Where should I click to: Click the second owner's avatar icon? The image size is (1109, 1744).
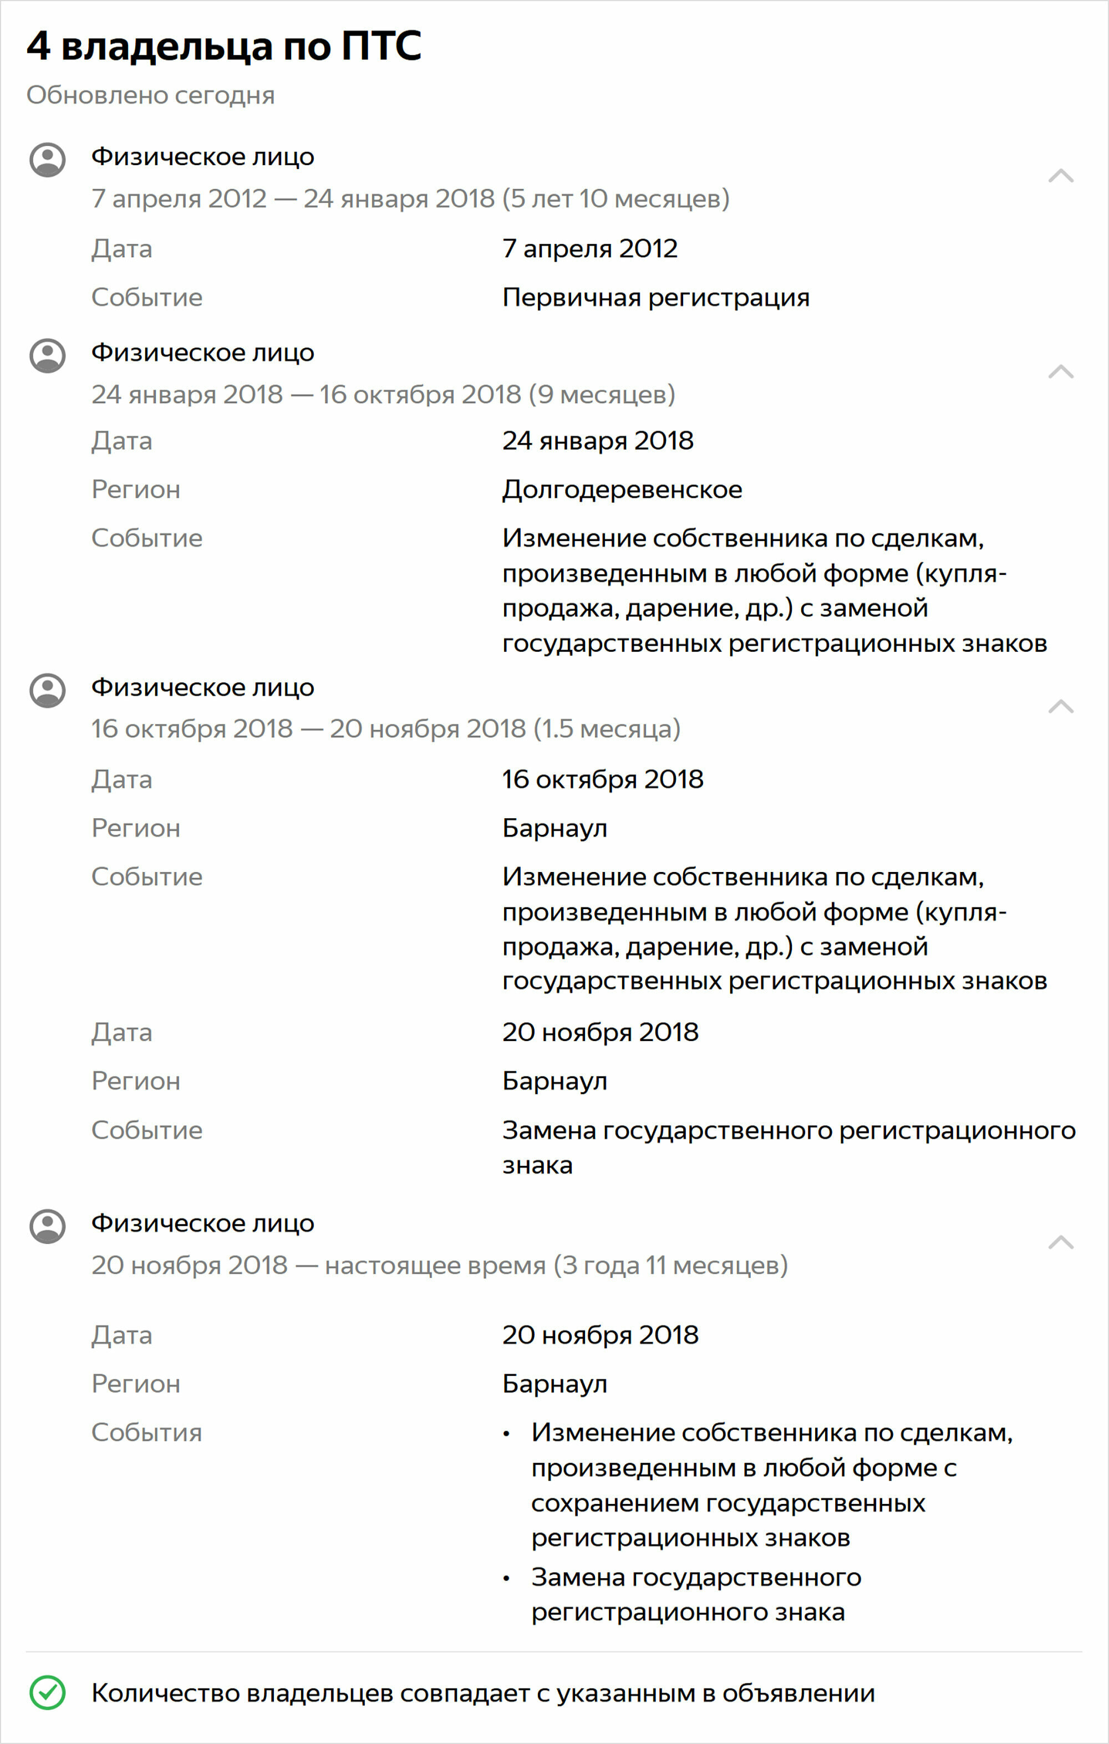(x=48, y=355)
